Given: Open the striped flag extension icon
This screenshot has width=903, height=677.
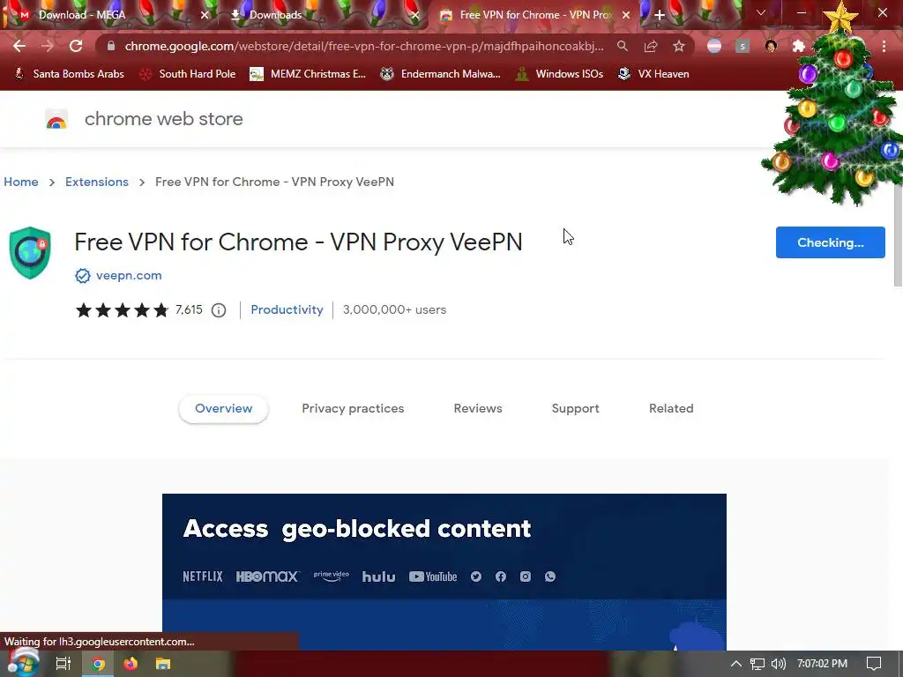Looking at the screenshot, I should [714, 46].
